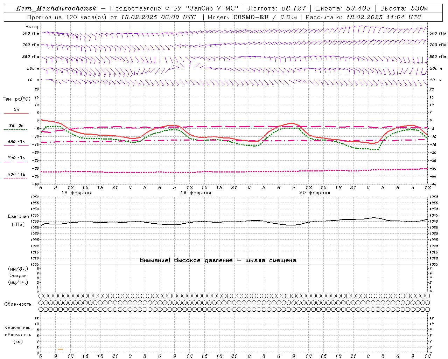The height and width of the screenshot is (359, 448).
Task: Click the orange convective cloud marker
Action: (x=61, y=349)
